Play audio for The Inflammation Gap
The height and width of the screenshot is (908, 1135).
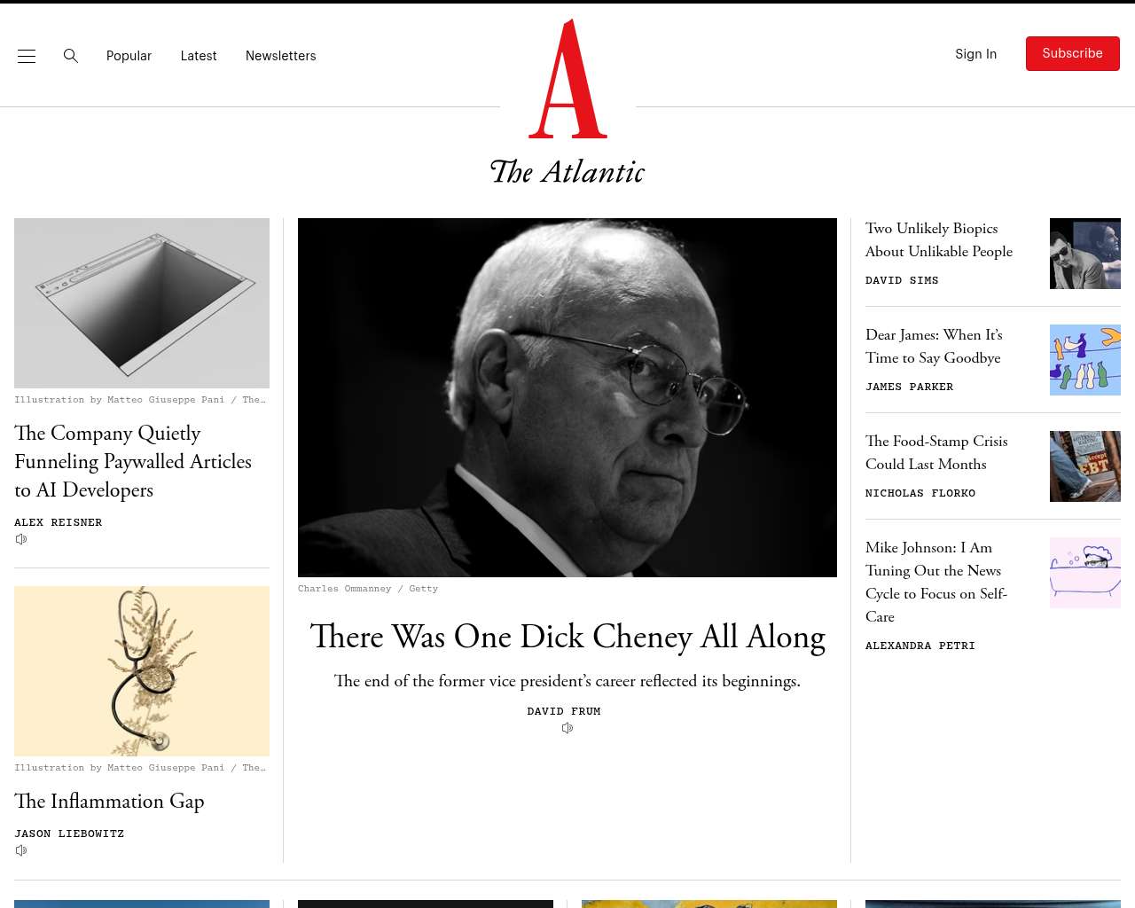(x=21, y=850)
